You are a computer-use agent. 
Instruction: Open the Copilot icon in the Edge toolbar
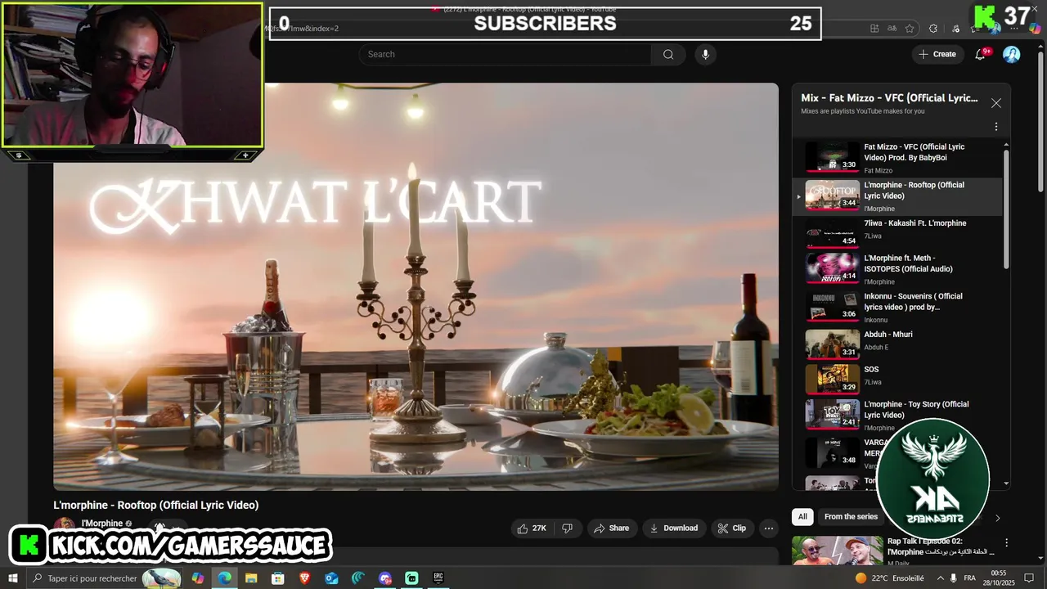click(1035, 29)
